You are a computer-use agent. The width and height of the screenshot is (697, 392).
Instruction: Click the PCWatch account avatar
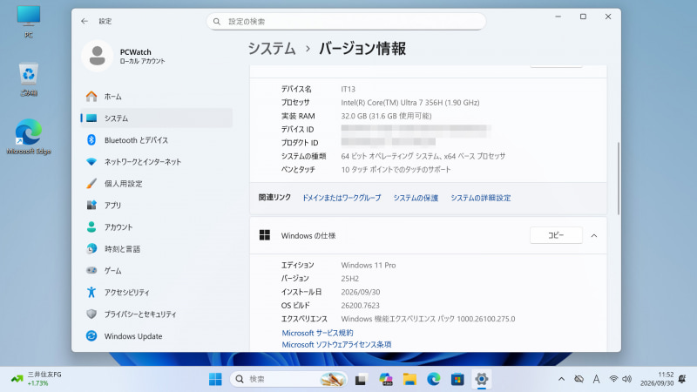[98, 56]
